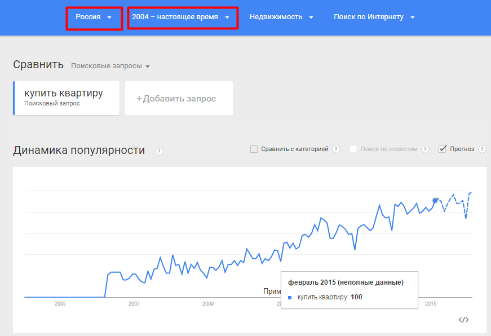Uncheck the Прогноз forecast checkbox
Image resolution: width=491 pixels, height=336 pixels.
tap(443, 149)
